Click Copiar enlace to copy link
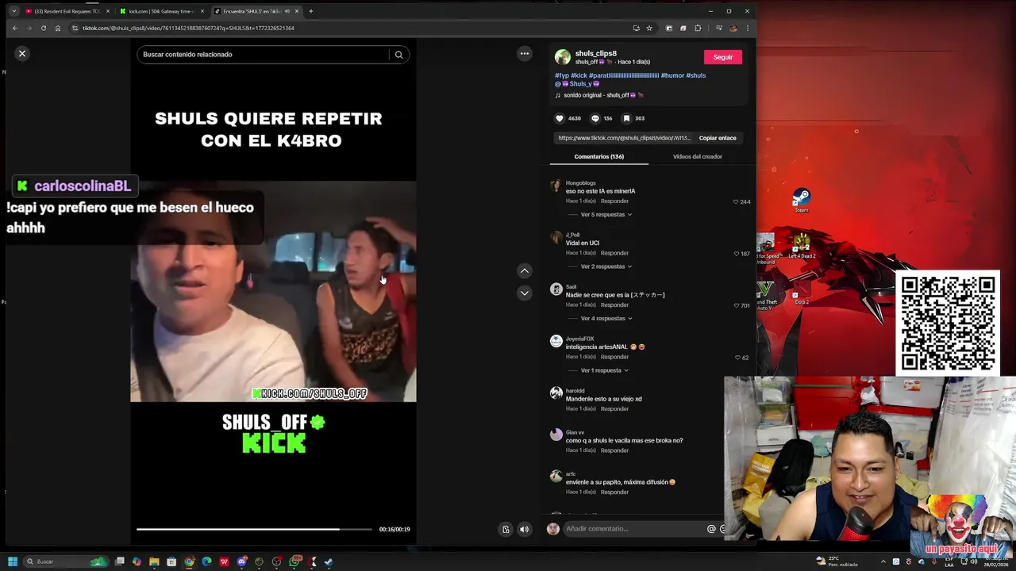This screenshot has width=1016, height=571. click(x=718, y=138)
